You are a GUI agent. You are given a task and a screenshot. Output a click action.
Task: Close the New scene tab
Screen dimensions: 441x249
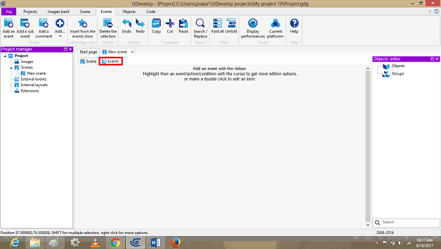click(x=132, y=52)
